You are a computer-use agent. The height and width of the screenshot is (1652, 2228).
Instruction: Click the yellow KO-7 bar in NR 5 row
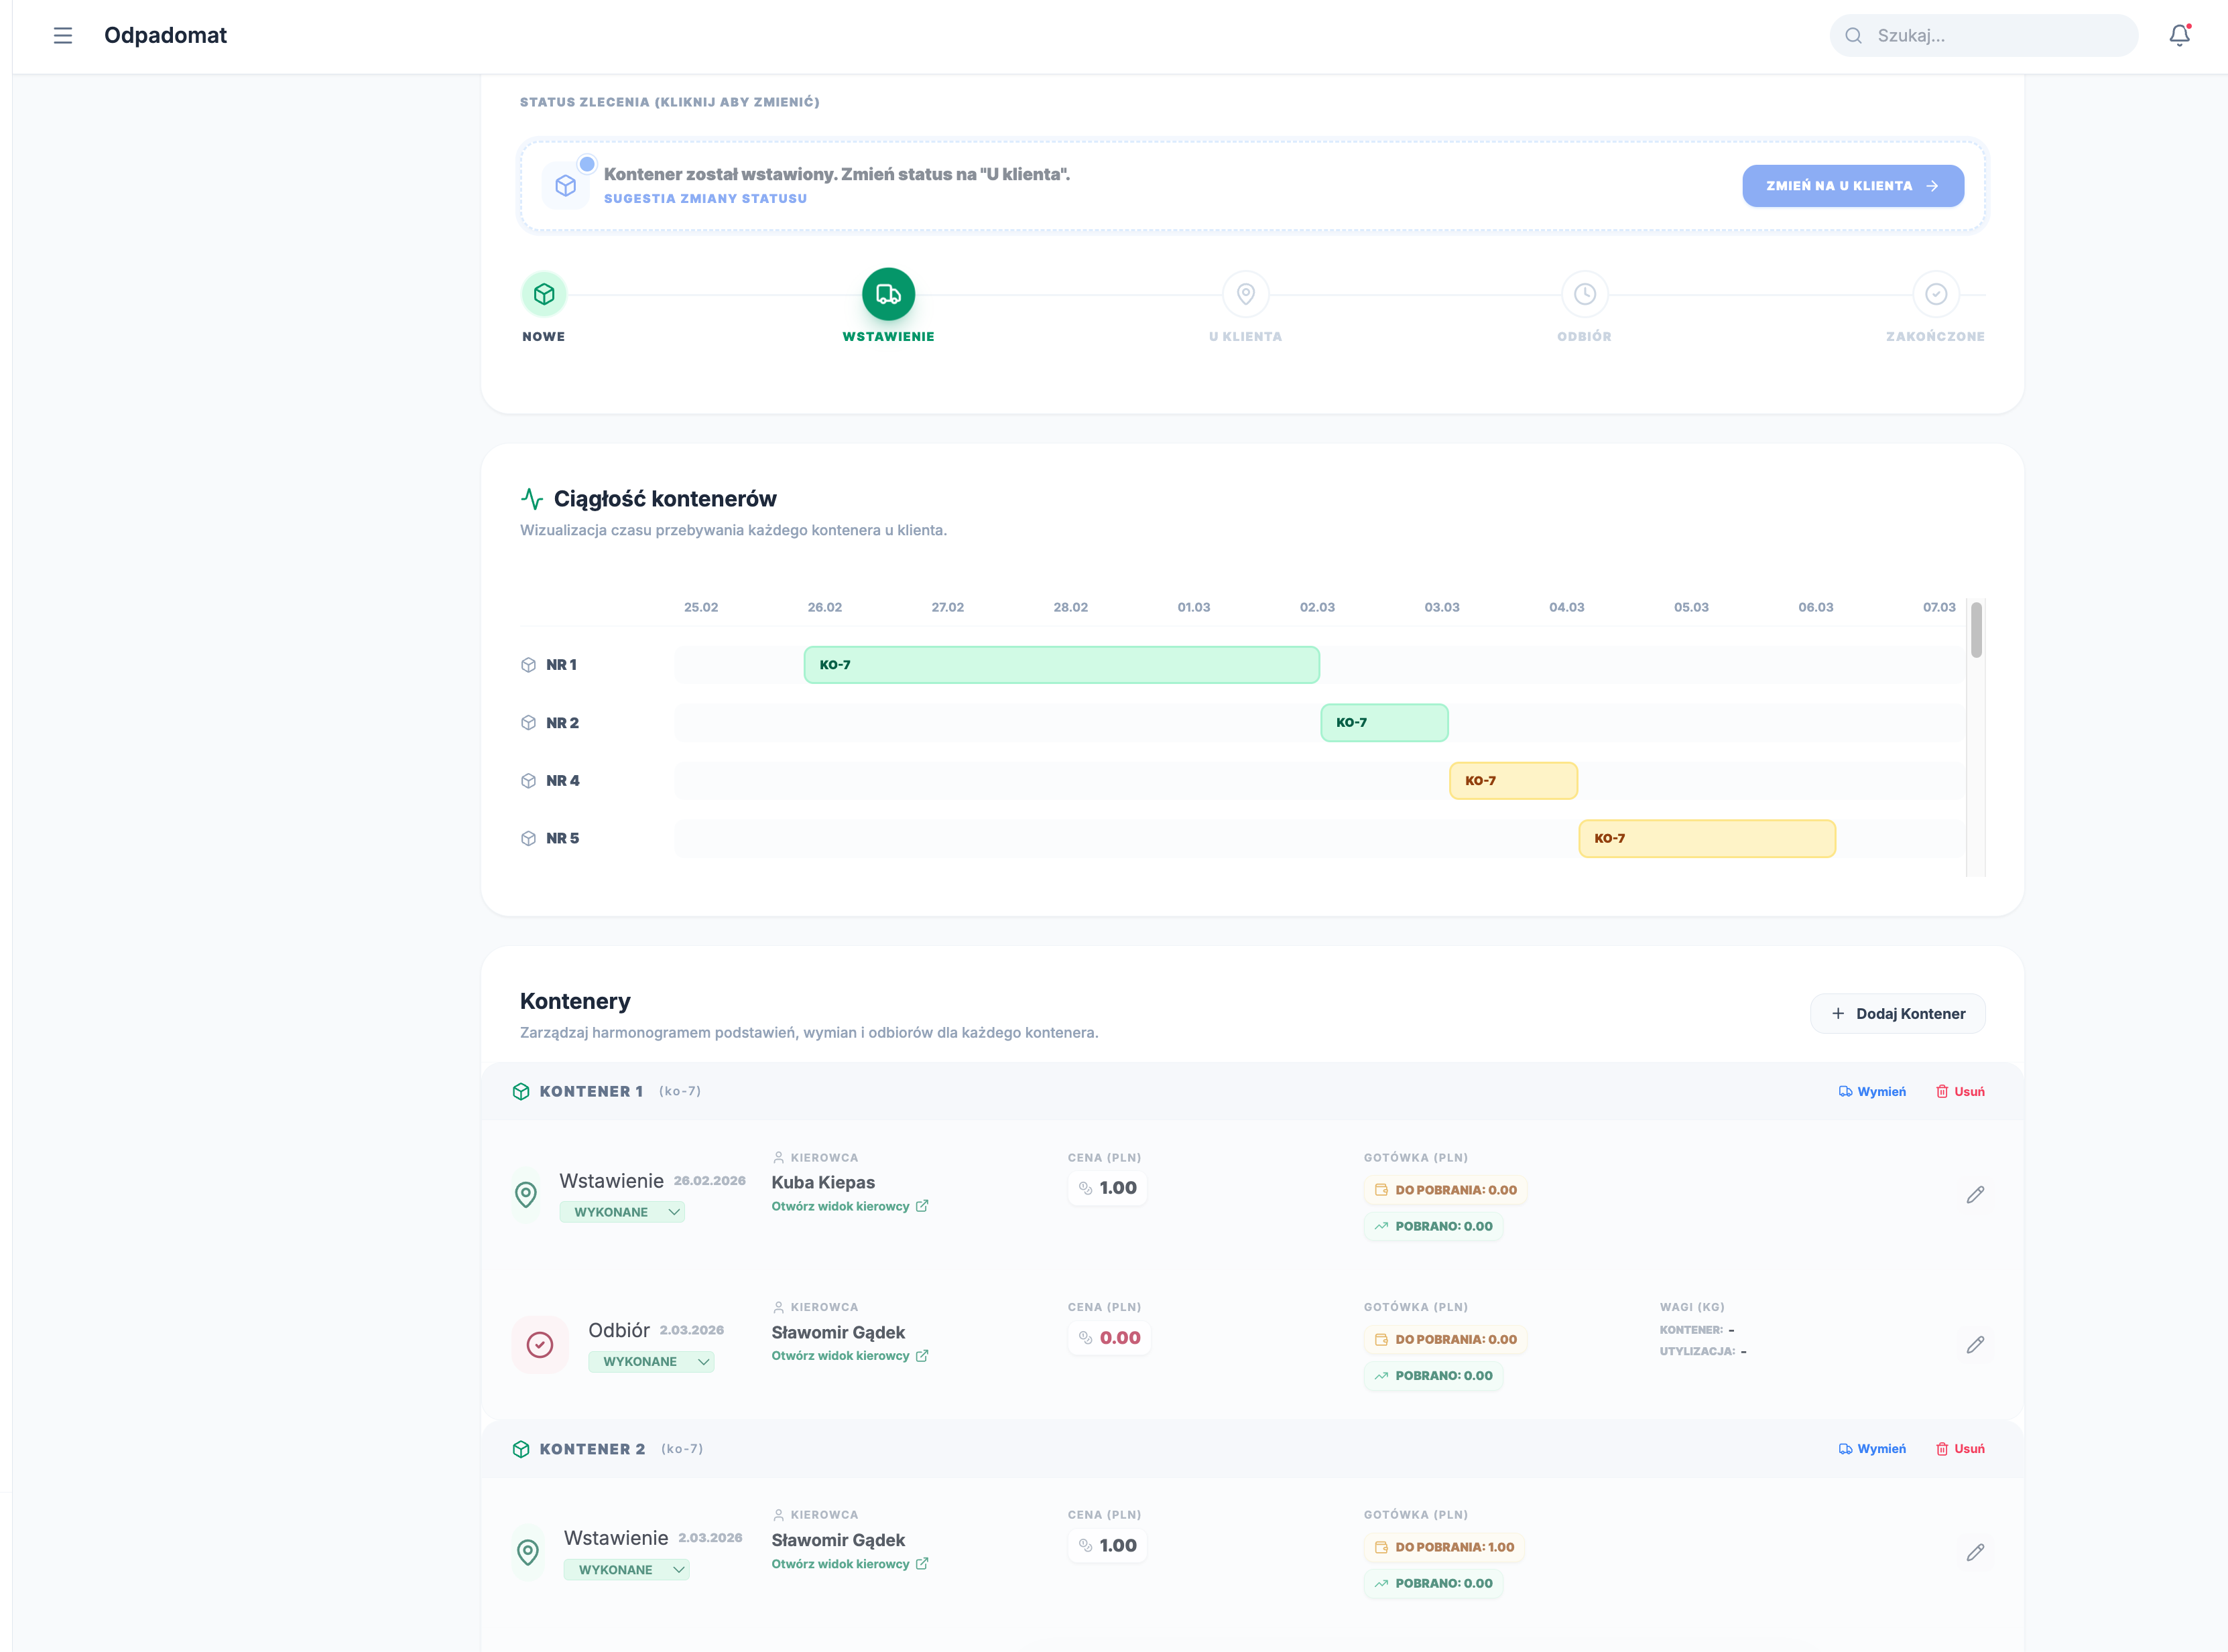pos(1707,838)
